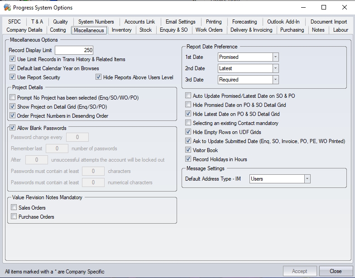Image resolution: width=355 pixels, height=278 pixels.
Task: Switch to the Inventory tab
Action: [121, 30]
